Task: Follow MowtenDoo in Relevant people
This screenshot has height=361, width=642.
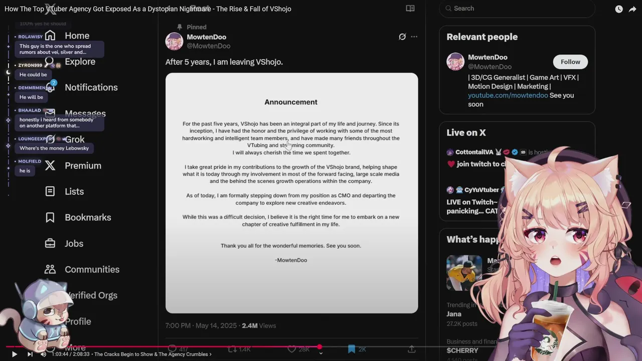Action: (570, 62)
